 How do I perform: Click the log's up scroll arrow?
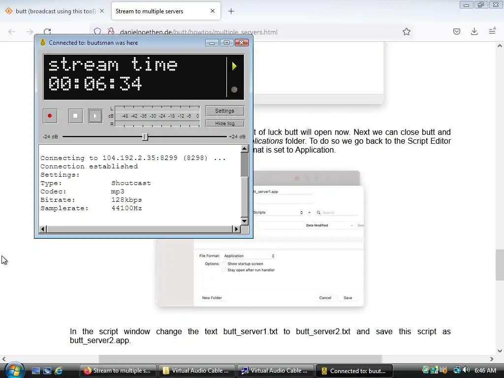pos(245,149)
